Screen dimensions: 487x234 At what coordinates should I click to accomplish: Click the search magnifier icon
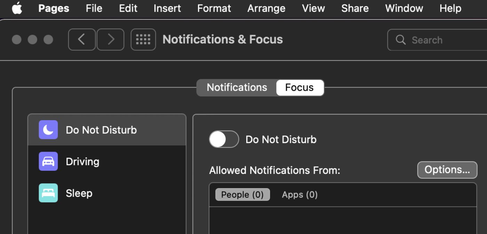[x=401, y=40]
